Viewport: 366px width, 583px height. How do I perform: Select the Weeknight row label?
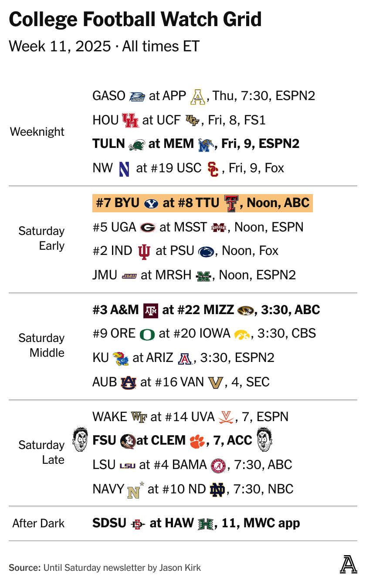point(37,132)
